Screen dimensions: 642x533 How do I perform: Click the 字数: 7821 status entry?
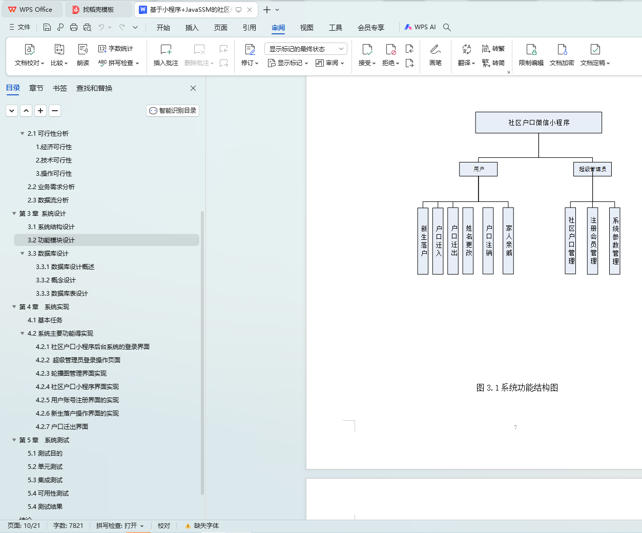(68, 526)
